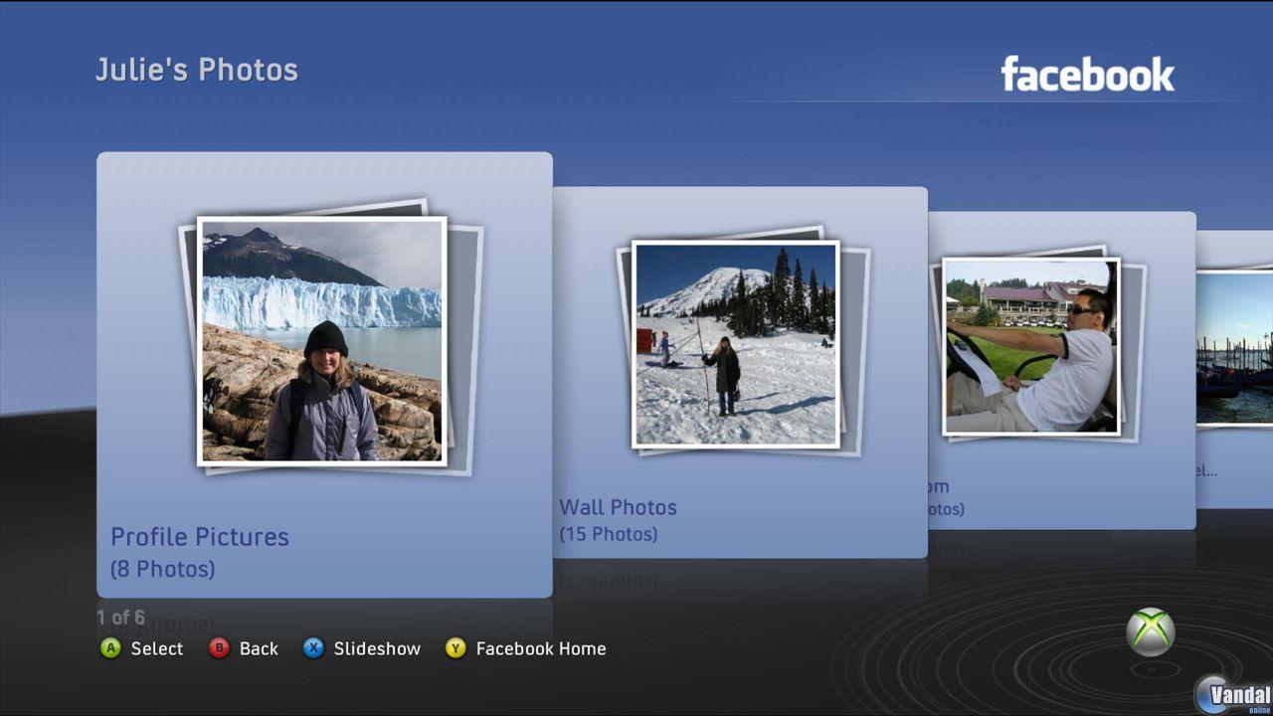Select the gondola album thumbnail at far right
1273x716 pixels.
[x=1234, y=348]
